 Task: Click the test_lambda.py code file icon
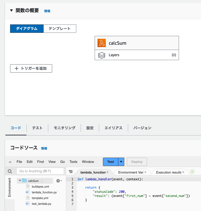pyautogui.click(x=28, y=203)
